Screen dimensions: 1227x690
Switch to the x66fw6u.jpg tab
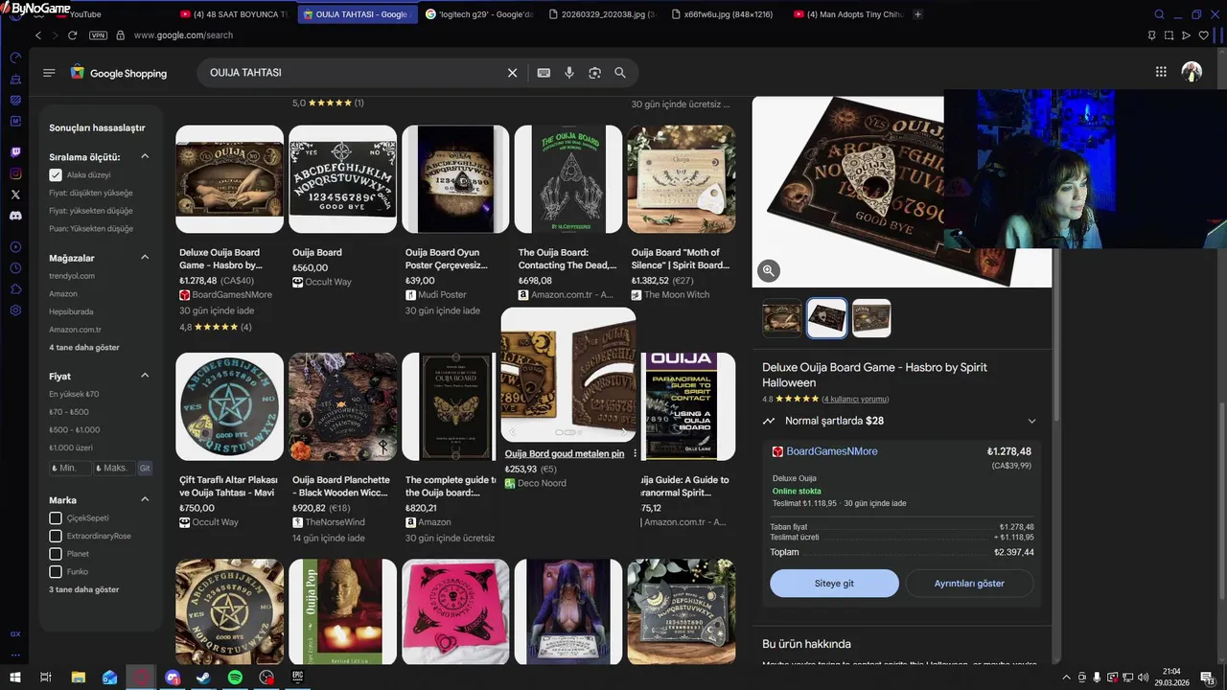tap(724, 14)
